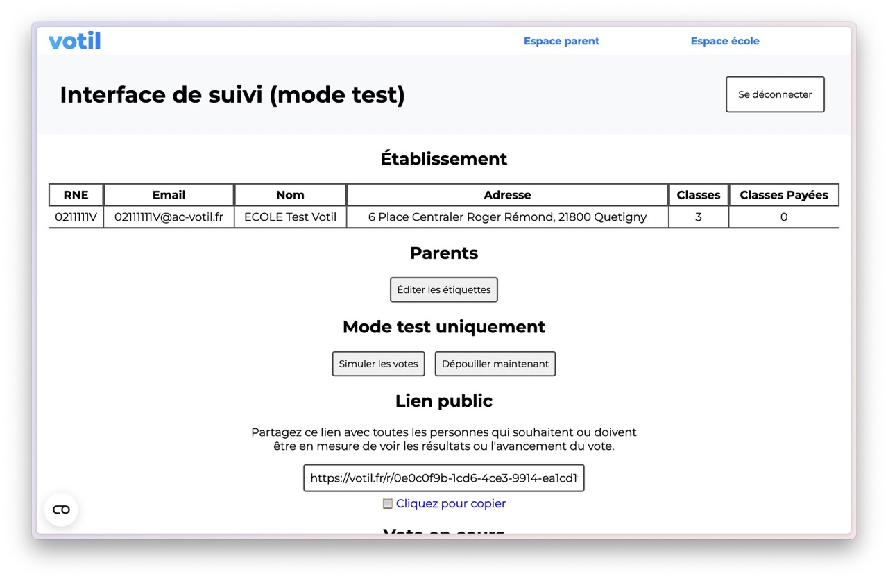Launch Simuler les votes

[x=378, y=363]
